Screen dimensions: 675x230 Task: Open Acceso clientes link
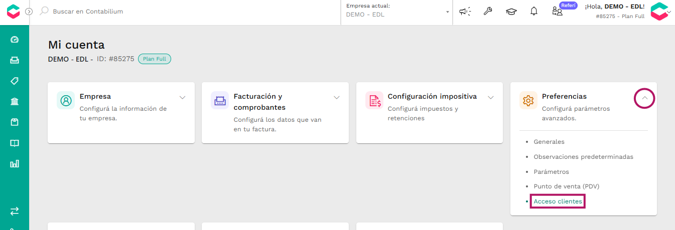[x=558, y=201]
